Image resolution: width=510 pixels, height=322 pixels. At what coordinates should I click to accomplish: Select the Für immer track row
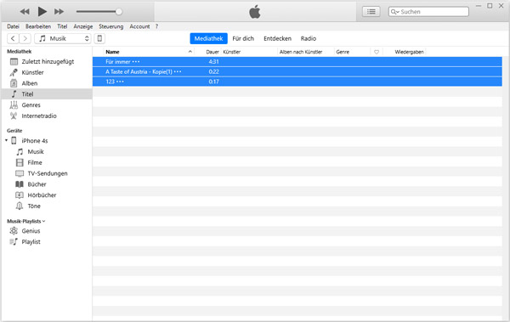pos(297,61)
